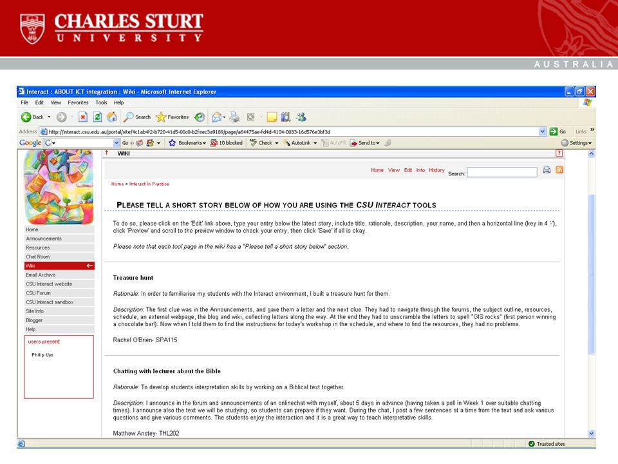618x464 pixels.
Task: Click the Forward arrow button
Action: [x=62, y=117]
